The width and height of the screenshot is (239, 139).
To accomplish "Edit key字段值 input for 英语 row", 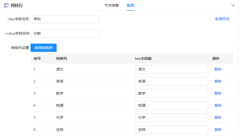I will (171, 81).
